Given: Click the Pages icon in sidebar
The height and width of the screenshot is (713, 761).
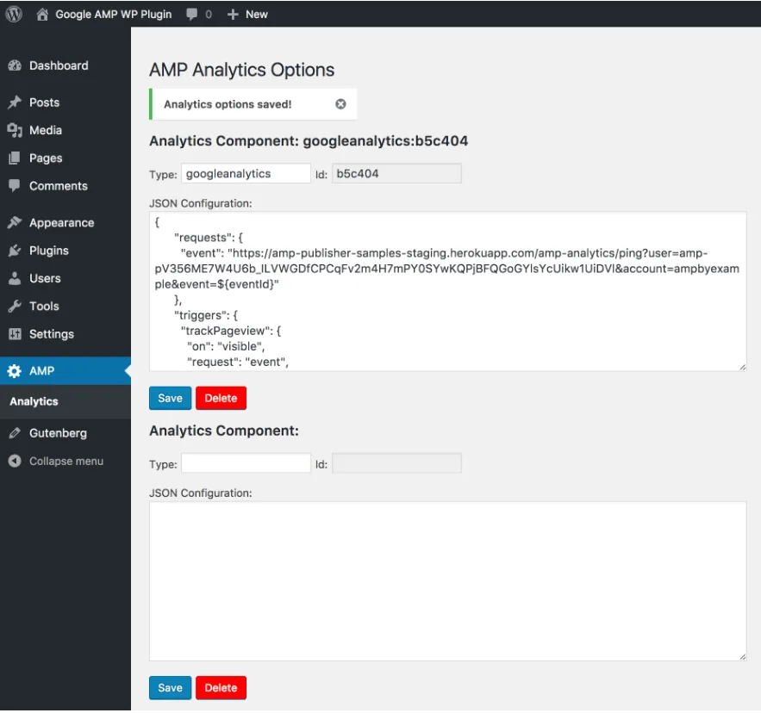Looking at the screenshot, I should click(15, 158).
